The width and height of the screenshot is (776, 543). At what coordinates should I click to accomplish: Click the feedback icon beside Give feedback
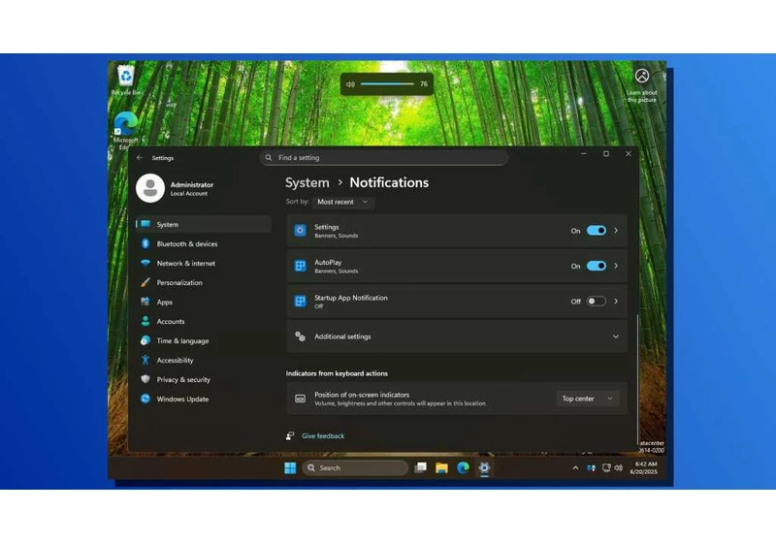point(290,435)
